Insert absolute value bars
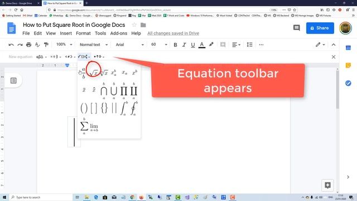Image resolution: width=357 pixels, height=201 pixels. coord(114,108)
